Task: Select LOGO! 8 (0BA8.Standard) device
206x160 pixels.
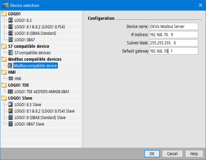Action: (x=35, y=33)
